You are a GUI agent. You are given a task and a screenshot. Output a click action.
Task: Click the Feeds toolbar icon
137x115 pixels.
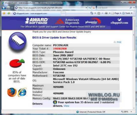(x=99, y=13)
